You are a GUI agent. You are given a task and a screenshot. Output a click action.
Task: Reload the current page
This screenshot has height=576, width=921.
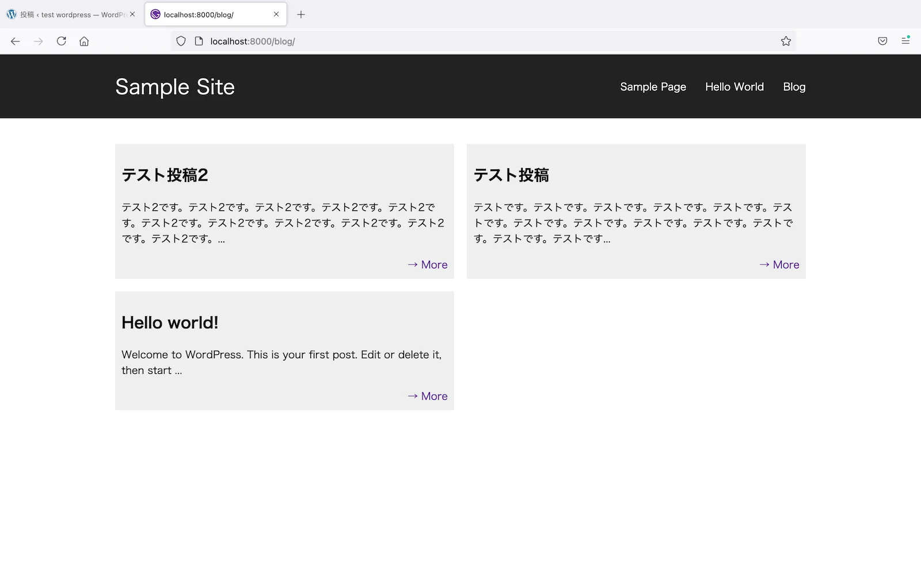pos(61,41)
